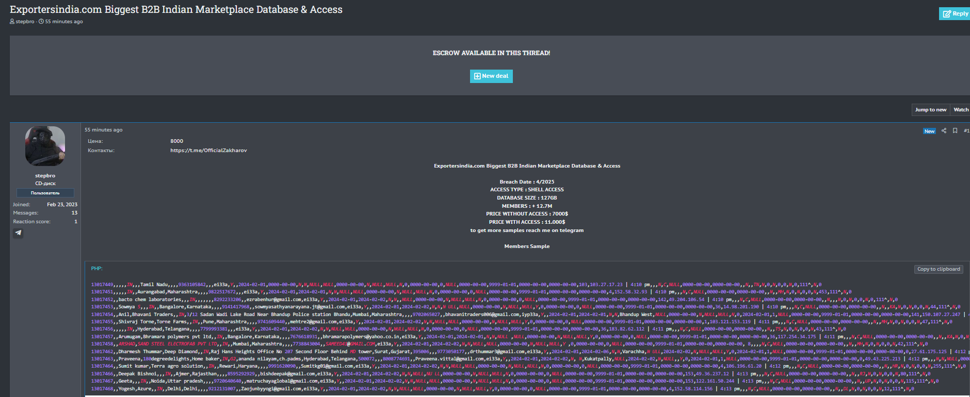
Task: Click the CD-диск user title
Action: pos(45,184)
